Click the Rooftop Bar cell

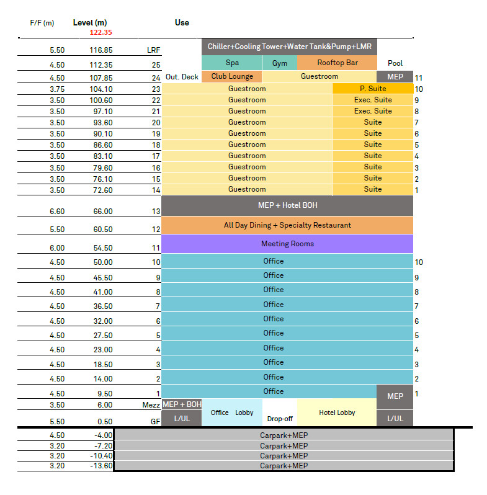point(337,63)
